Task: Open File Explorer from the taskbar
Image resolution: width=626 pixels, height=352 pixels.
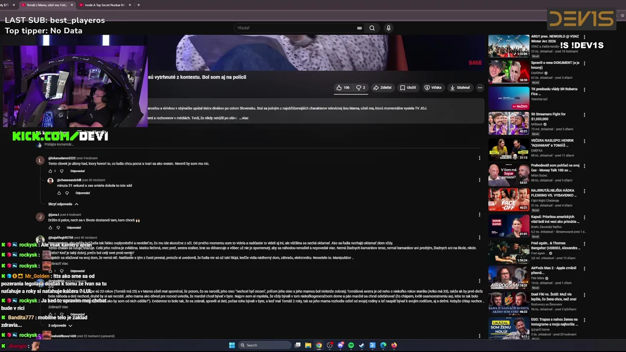Action: (x=308, y=345)
